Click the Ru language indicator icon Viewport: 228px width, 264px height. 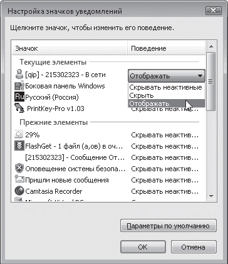19,97
